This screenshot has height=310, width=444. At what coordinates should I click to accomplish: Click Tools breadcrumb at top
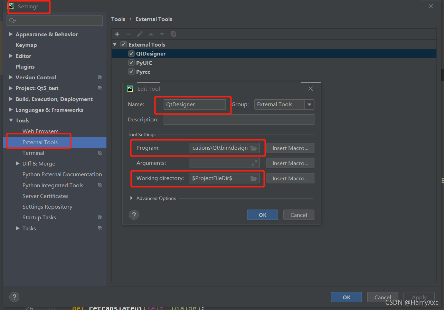tap(118, 19)
